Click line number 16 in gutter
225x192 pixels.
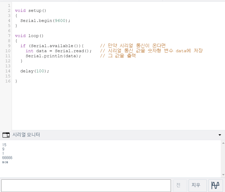(8, 81)
